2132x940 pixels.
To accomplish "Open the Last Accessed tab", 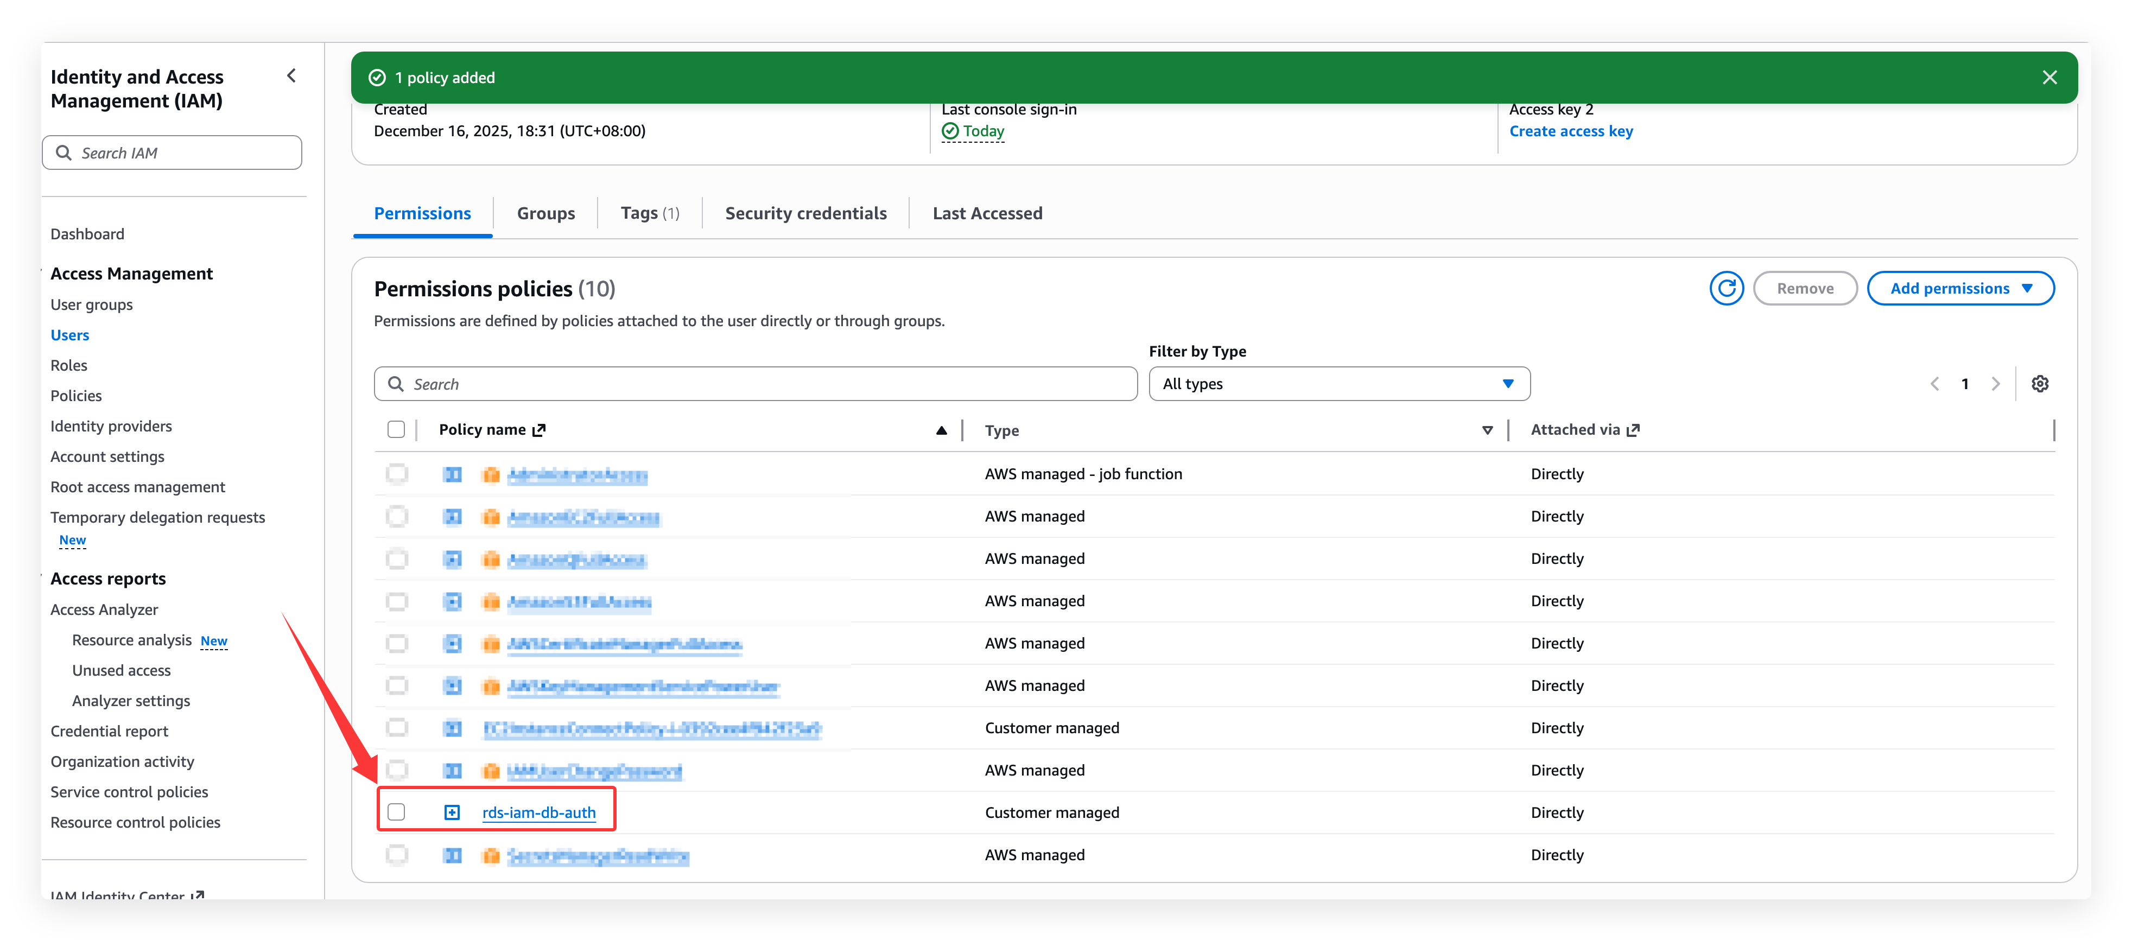I will (987, 213).
